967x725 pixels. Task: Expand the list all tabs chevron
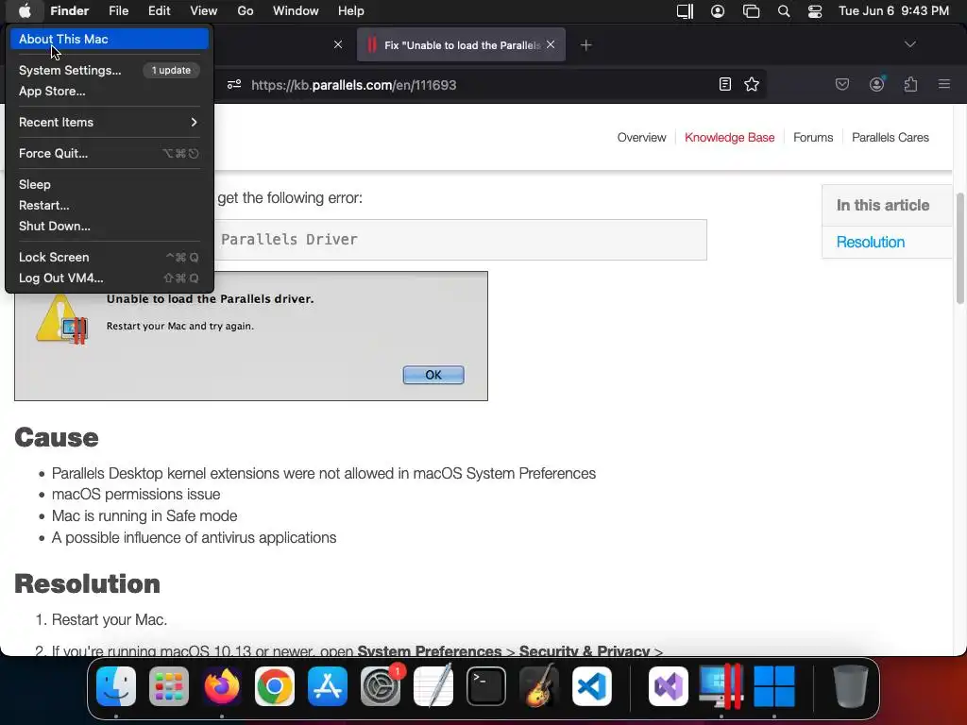(x=909, y=44)
